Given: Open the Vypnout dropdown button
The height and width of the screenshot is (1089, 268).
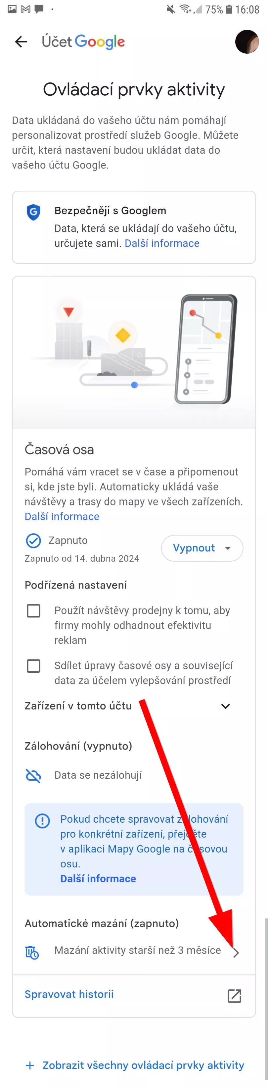Looking at the screenshot, I should click(x=202, y=548).
